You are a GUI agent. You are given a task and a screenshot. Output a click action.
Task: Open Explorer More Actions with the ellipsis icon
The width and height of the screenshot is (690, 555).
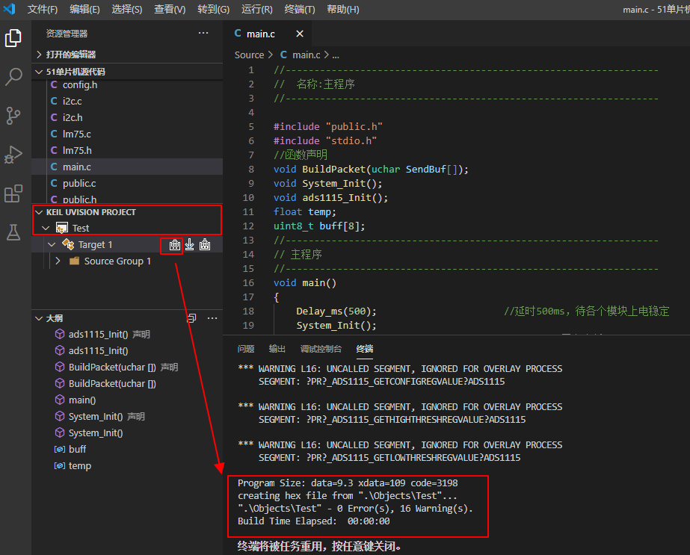click(203, 33)
